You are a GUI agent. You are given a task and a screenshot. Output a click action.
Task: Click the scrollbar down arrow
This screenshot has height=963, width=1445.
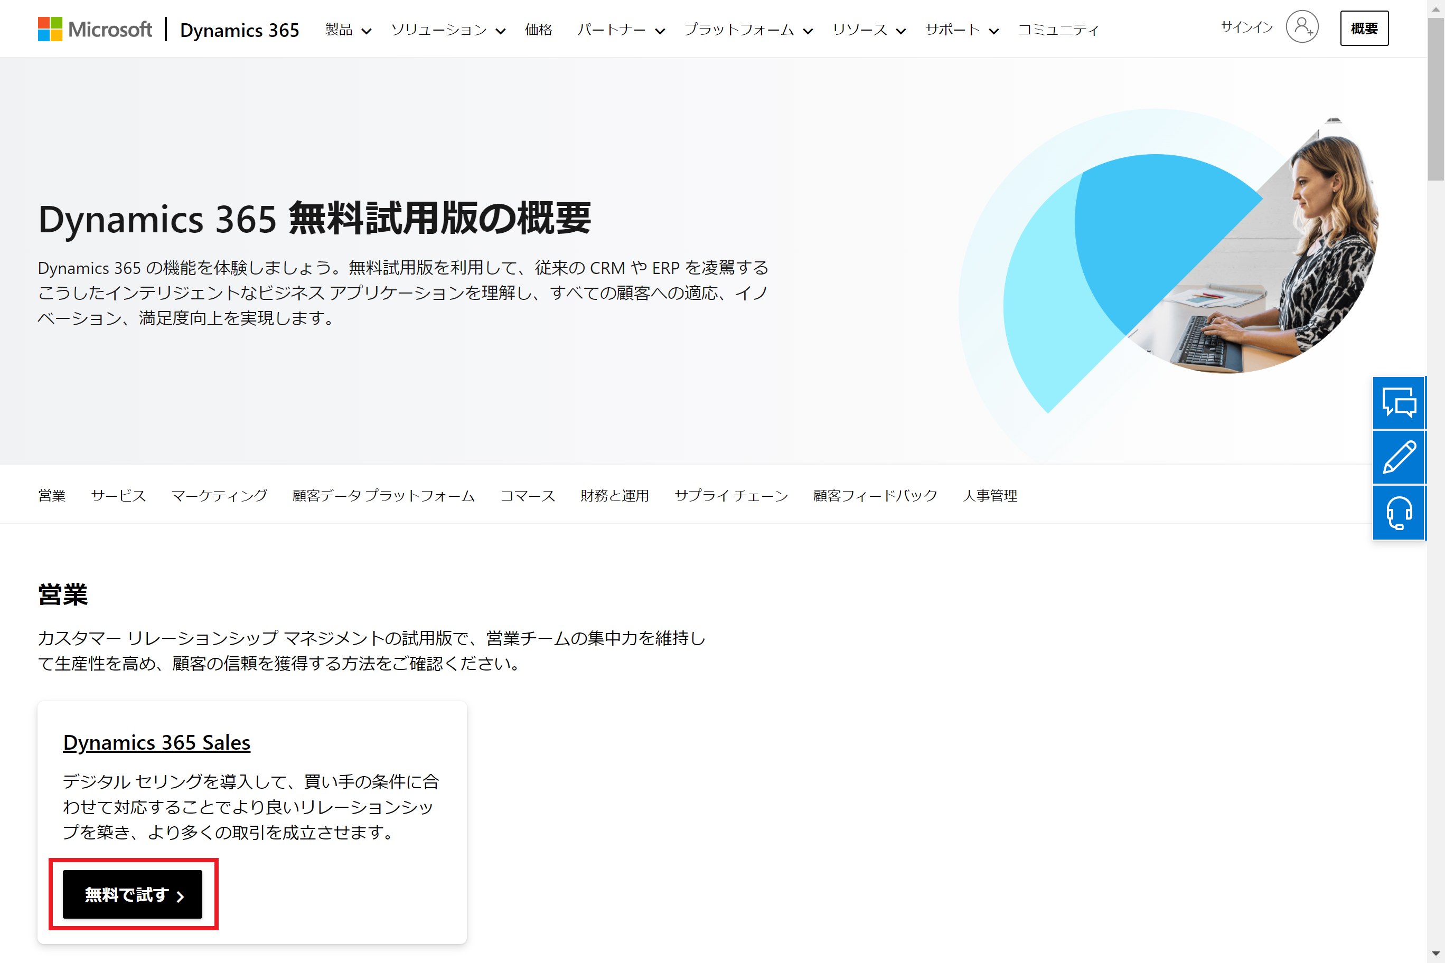click(x=1436, y=954)
